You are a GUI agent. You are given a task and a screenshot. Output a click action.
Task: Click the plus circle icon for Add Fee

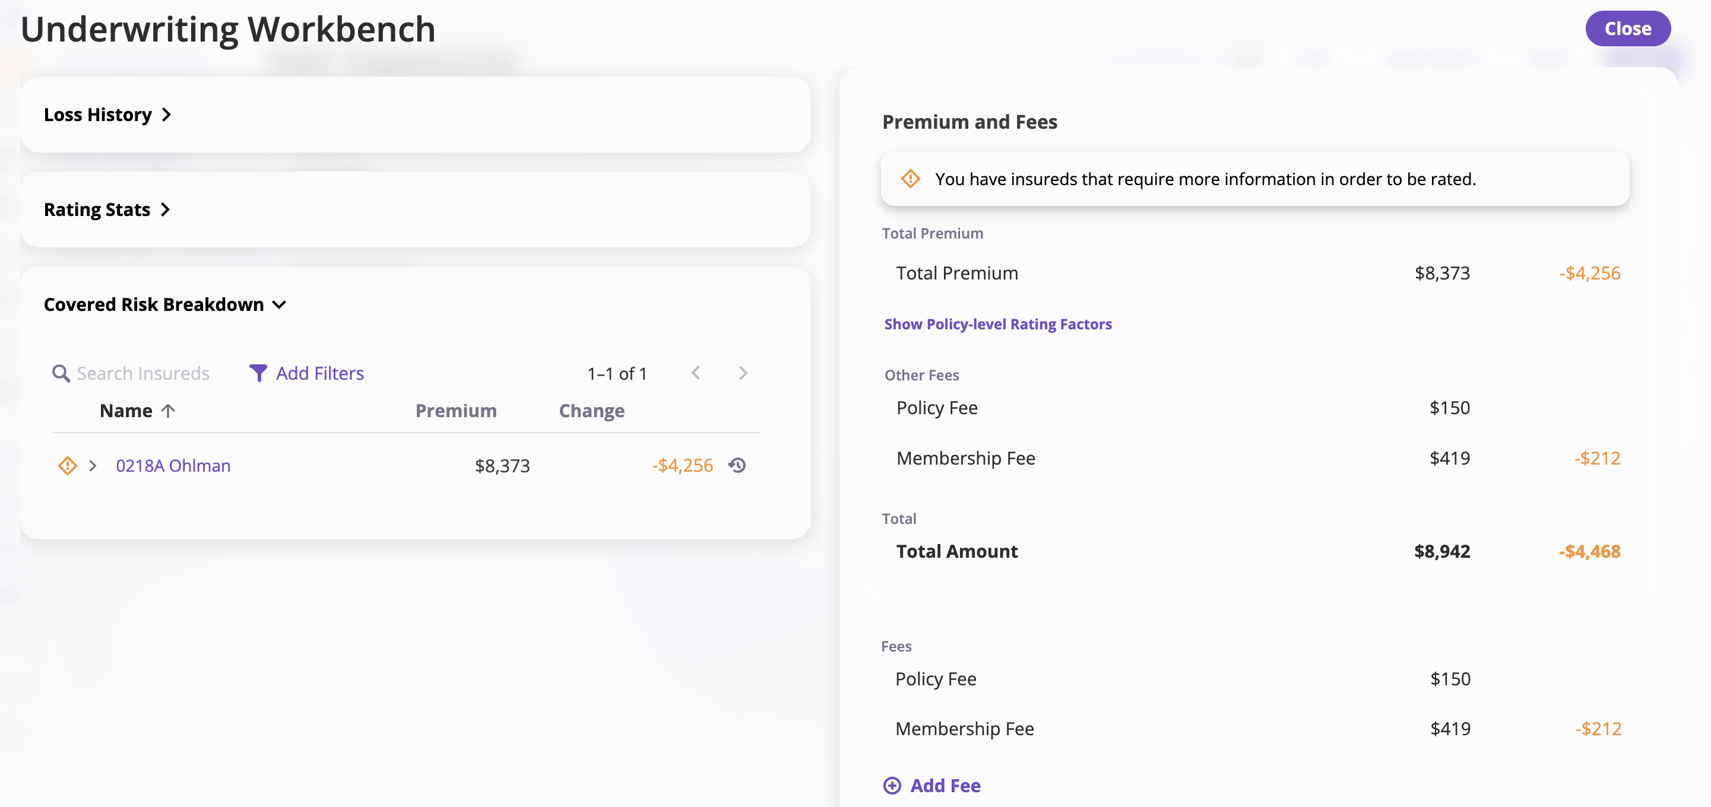pyautogui.click(x=892, y=786)
